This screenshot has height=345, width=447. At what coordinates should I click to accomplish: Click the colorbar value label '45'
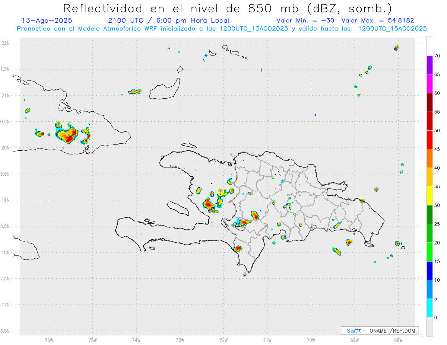coord(437,149)
